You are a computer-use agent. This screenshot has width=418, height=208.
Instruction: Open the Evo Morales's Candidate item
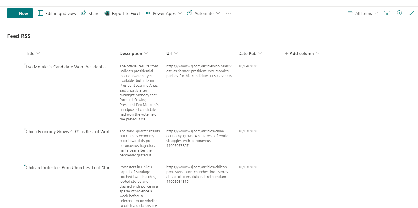pos(68,67)
